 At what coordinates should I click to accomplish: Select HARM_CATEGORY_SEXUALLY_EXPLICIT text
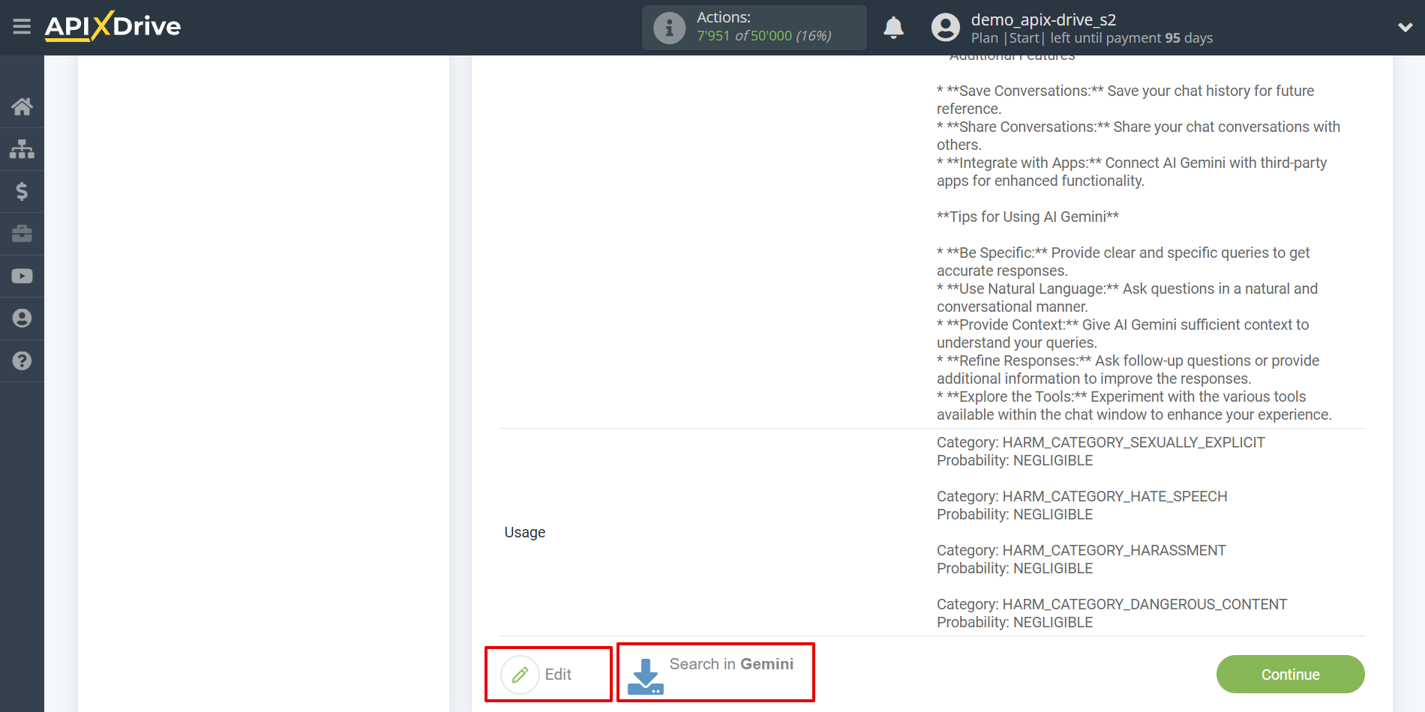(x=1133, y=442)
